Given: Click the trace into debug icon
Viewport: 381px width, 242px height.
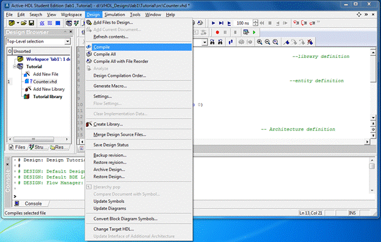Looking at the screenshot, I should (x=296, y=23).
